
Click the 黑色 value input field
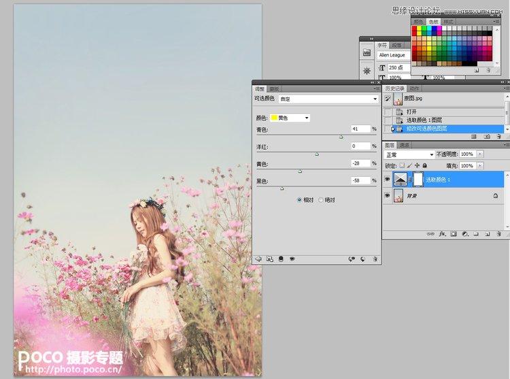coord(360,180)
